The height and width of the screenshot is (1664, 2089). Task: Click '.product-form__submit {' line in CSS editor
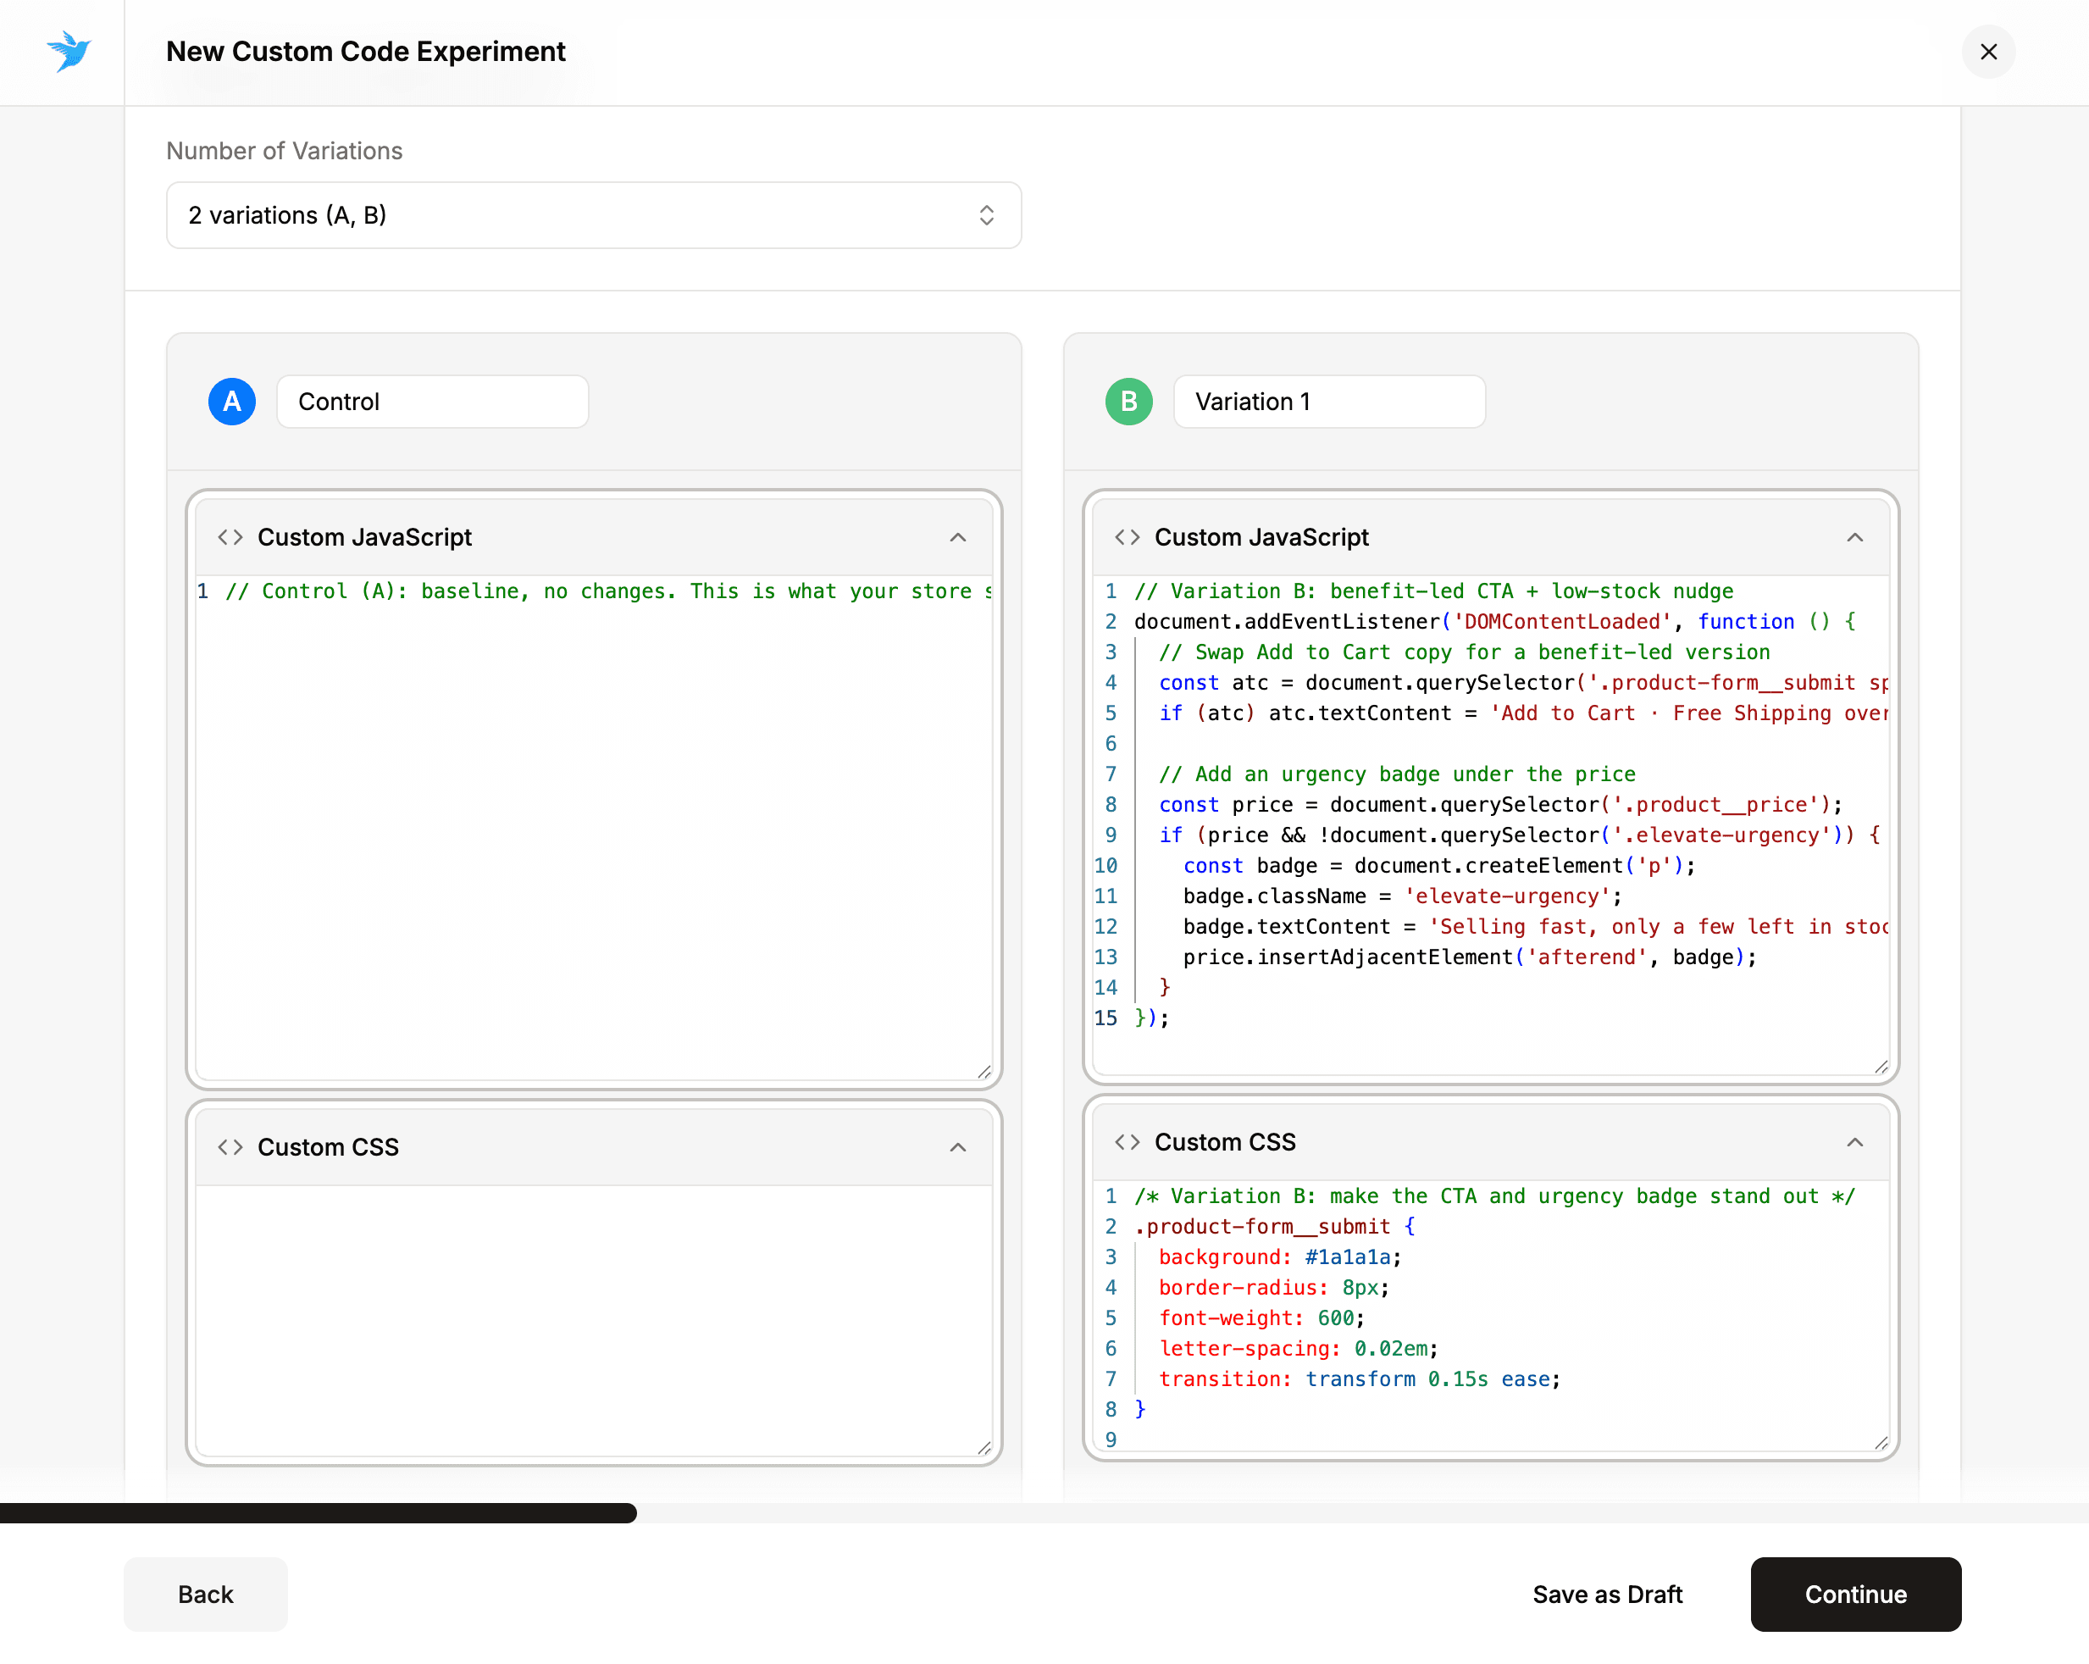point(1274,1226)
